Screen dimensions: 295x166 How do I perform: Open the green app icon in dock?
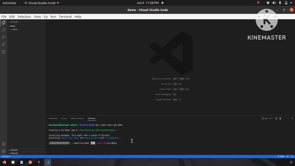coord(39,162)
